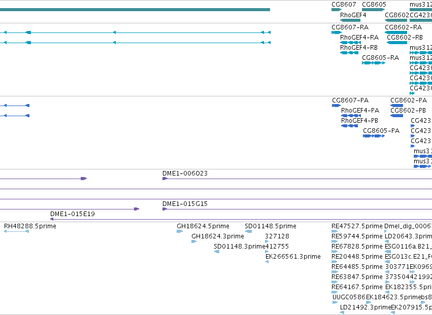Open EST RE59744.5prime
Screen dimensions: 432x315
pos(357,236)
